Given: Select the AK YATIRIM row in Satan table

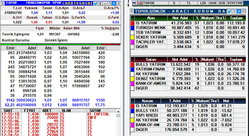Looking at the screenshot, I should coord(188,74).
